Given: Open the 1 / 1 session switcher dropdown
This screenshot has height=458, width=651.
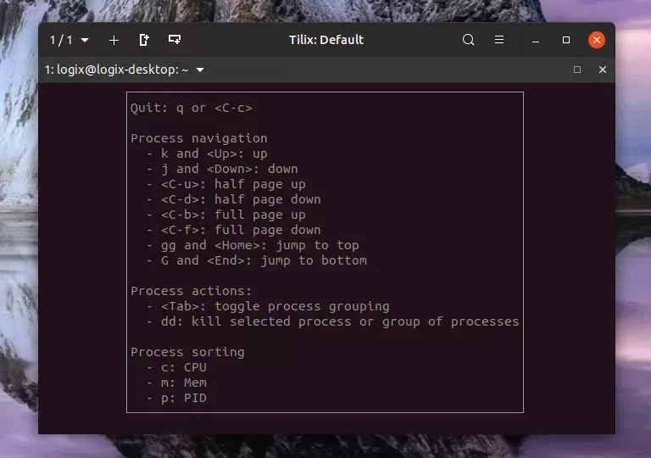Looking at the screenshot, I should click(69, 40).
